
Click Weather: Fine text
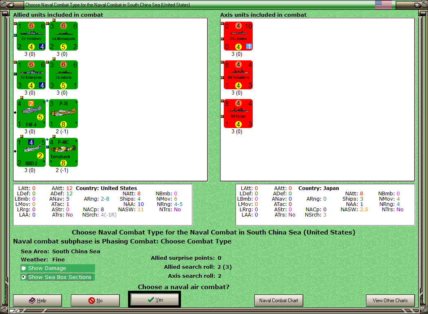(43, 259)
